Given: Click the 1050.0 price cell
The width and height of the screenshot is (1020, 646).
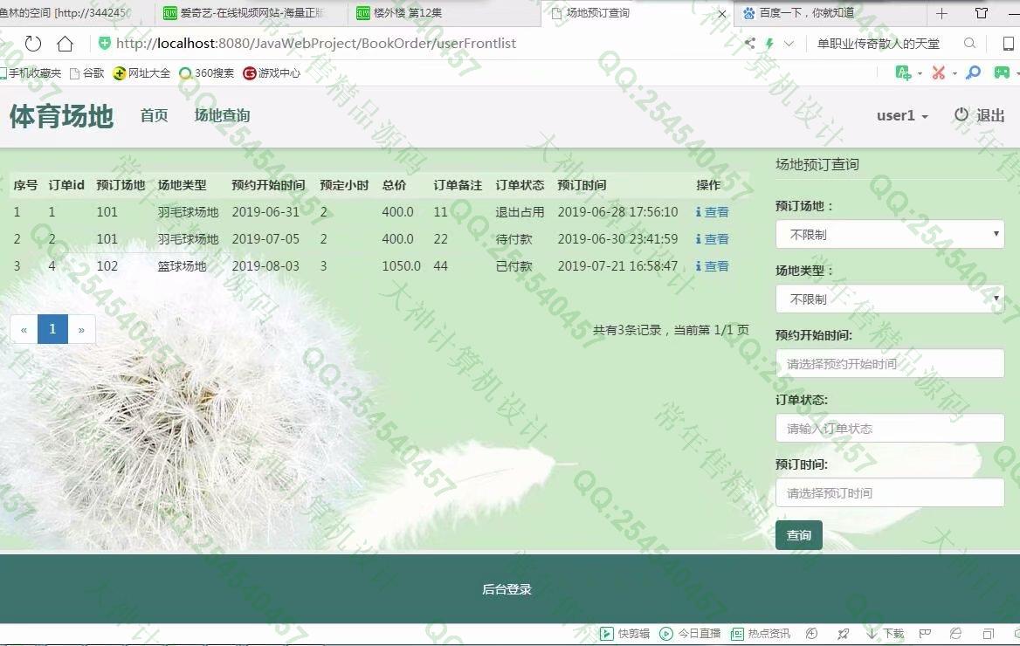Looking at the screenshot, I should (x=402, y=266).
